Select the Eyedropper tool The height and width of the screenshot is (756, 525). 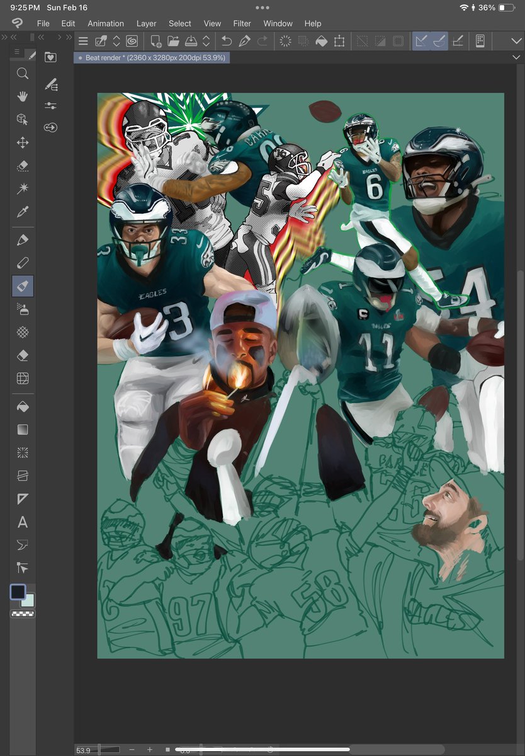pyautogui.click(x=23, y=212)
